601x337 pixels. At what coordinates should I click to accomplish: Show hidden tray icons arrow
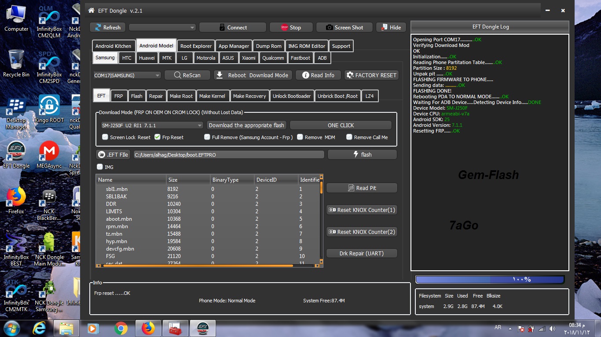tap(510, 328)
